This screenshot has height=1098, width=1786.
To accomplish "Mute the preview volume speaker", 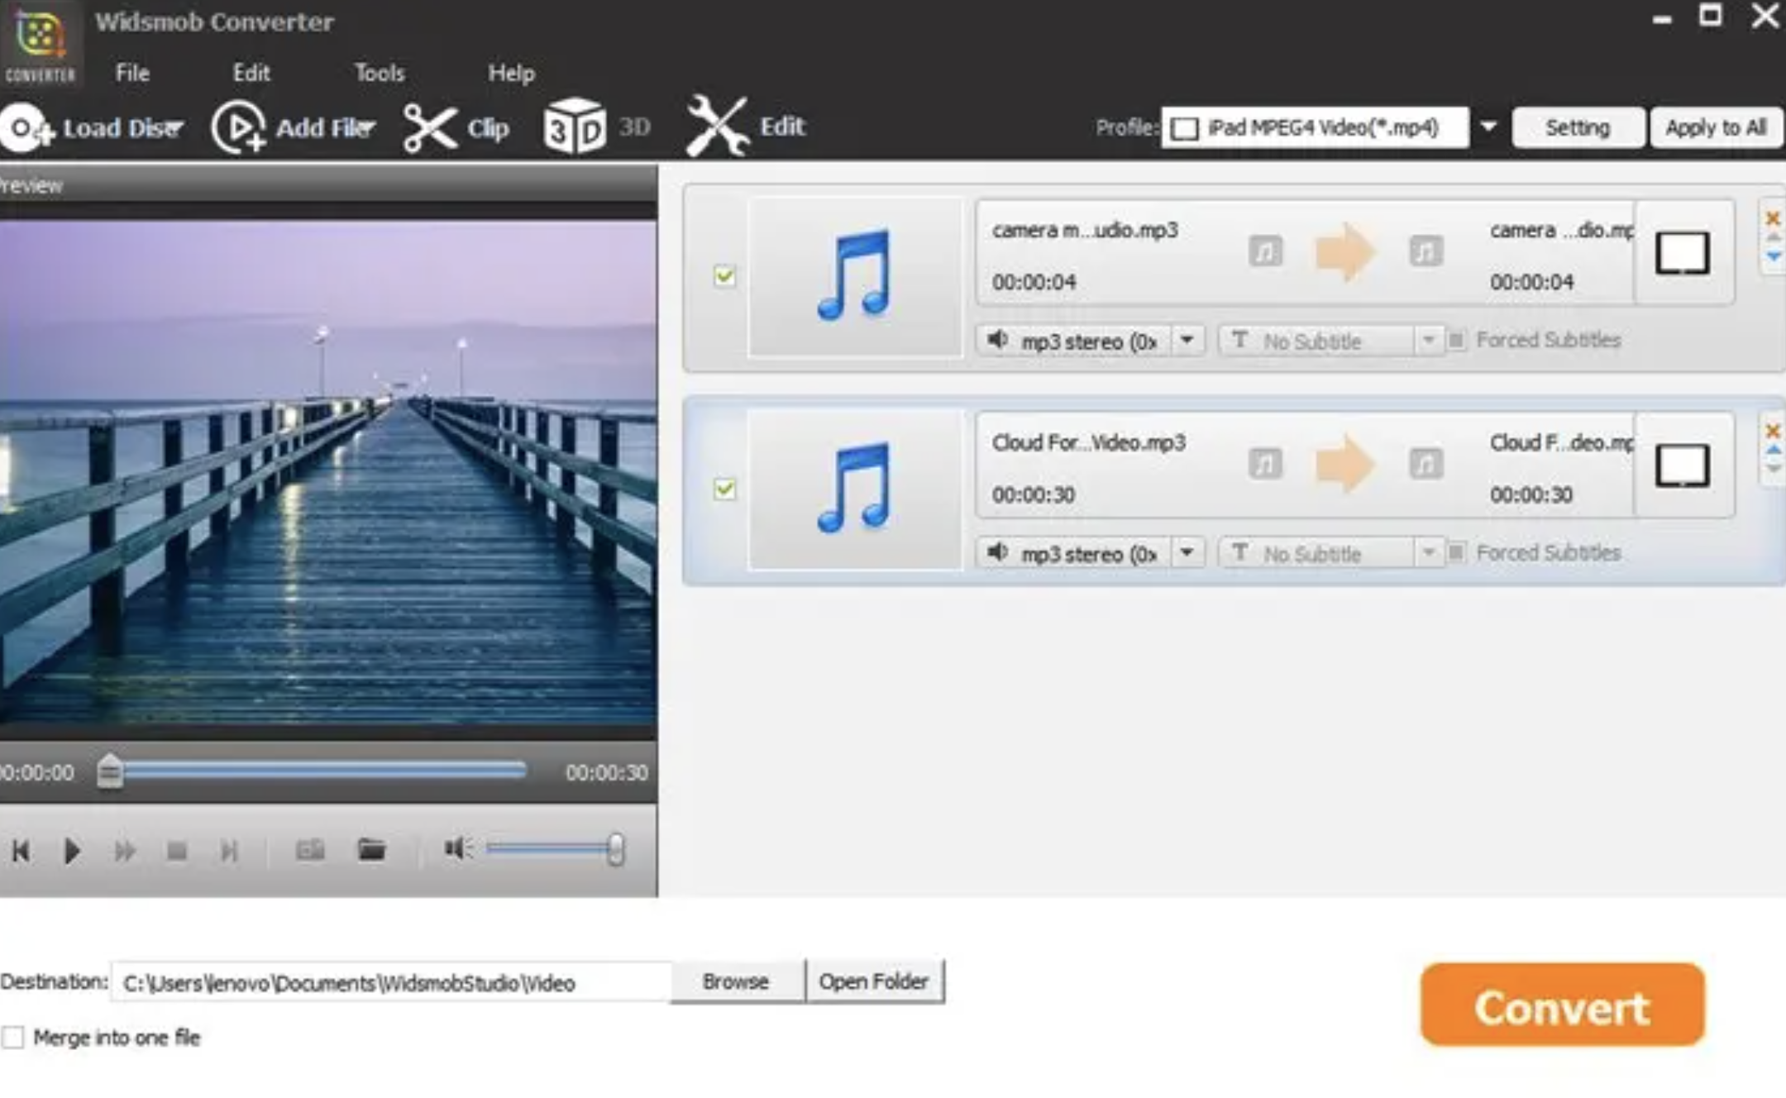I will (457, 848).
